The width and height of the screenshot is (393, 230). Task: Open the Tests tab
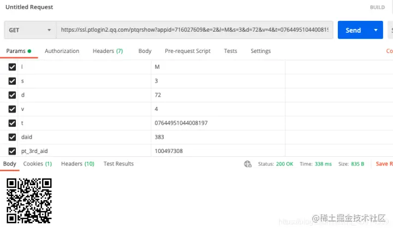click(x=230, y=51)
